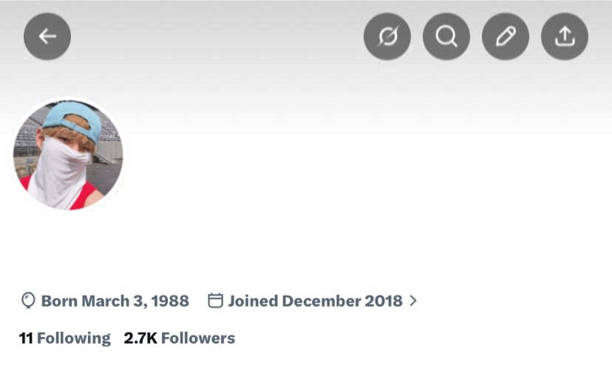The width and height of the screenshot is (612, 365).
Task: Open the circular profile picture
Action: 68,154
